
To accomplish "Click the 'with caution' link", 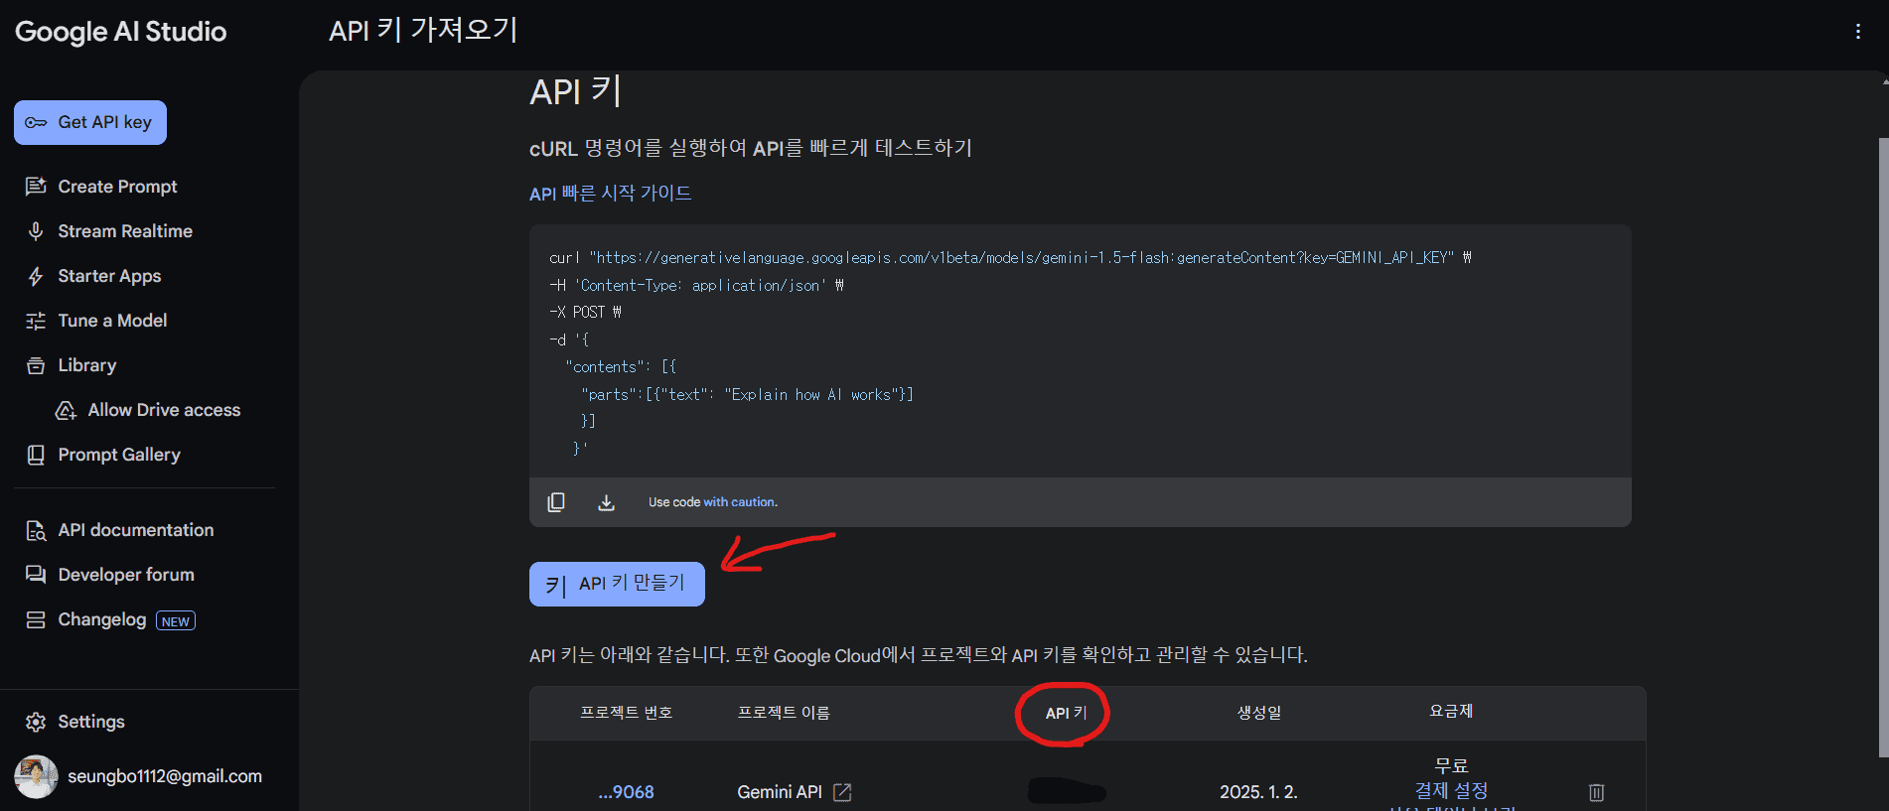I will click(x=739, y=502).
